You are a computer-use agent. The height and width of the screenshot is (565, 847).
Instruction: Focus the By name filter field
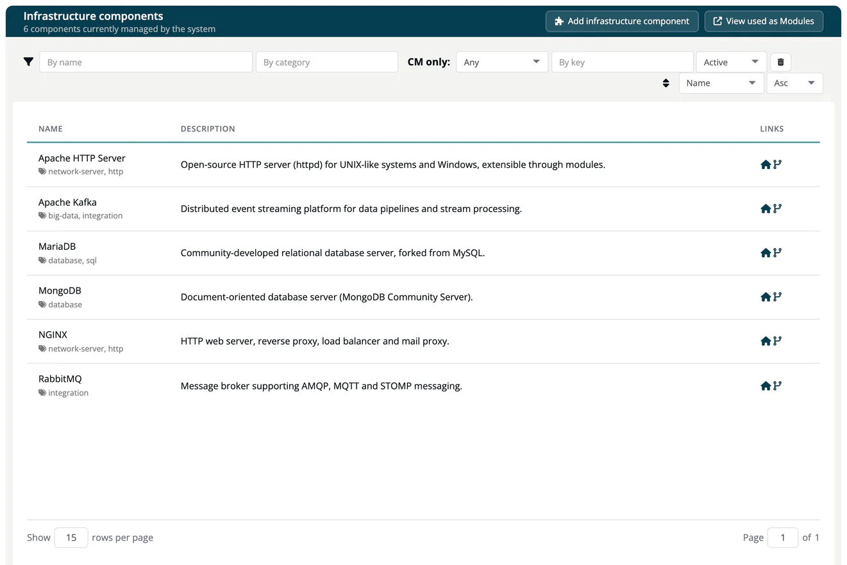click(146, 62)
